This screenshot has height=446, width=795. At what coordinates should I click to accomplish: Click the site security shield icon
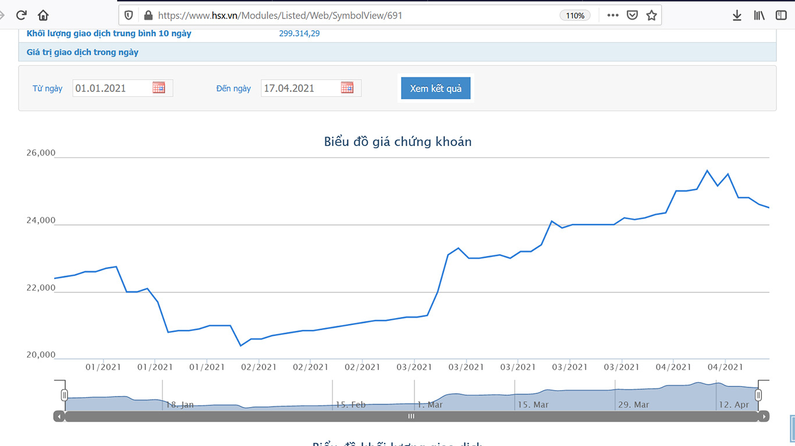coord(129,16)
